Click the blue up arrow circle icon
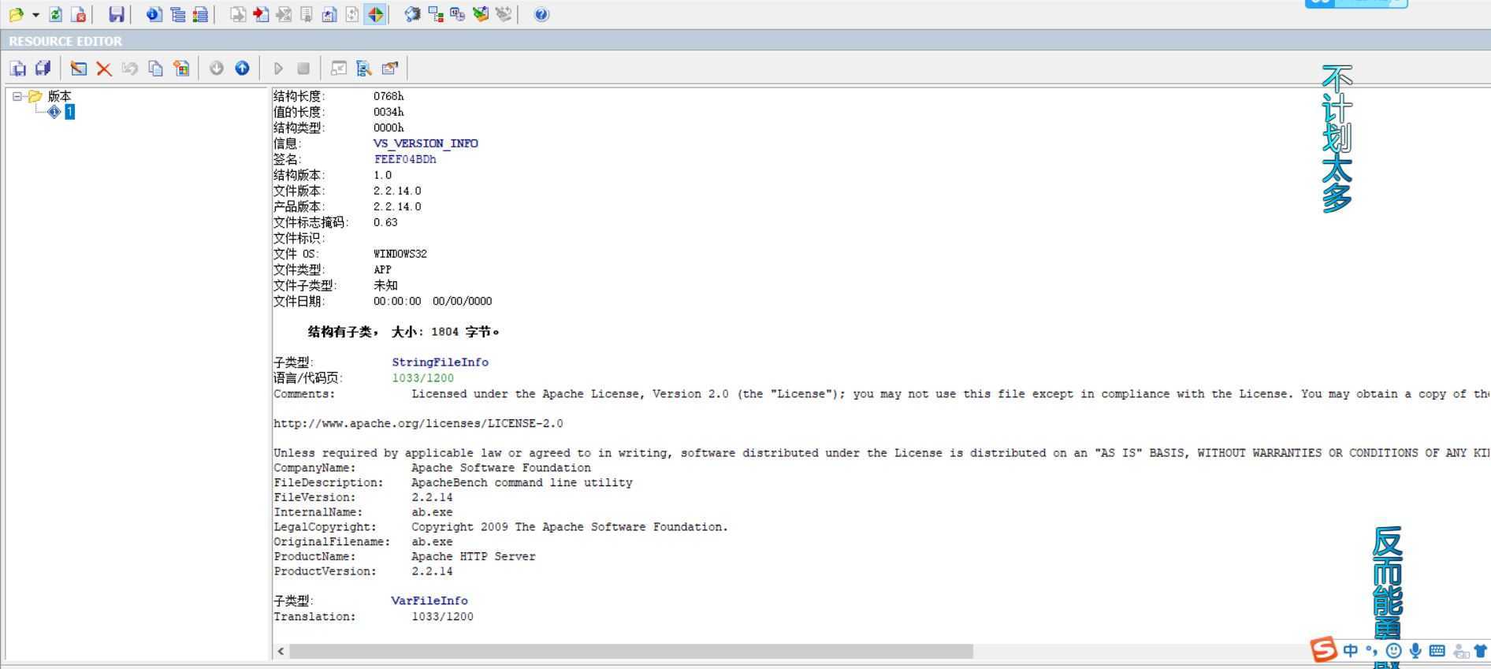This screenshot has width=1491, height=669. click(242, 69)
